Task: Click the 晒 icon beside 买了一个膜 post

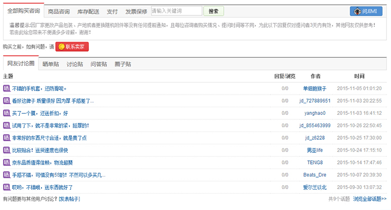Action: tap(7, 113)
